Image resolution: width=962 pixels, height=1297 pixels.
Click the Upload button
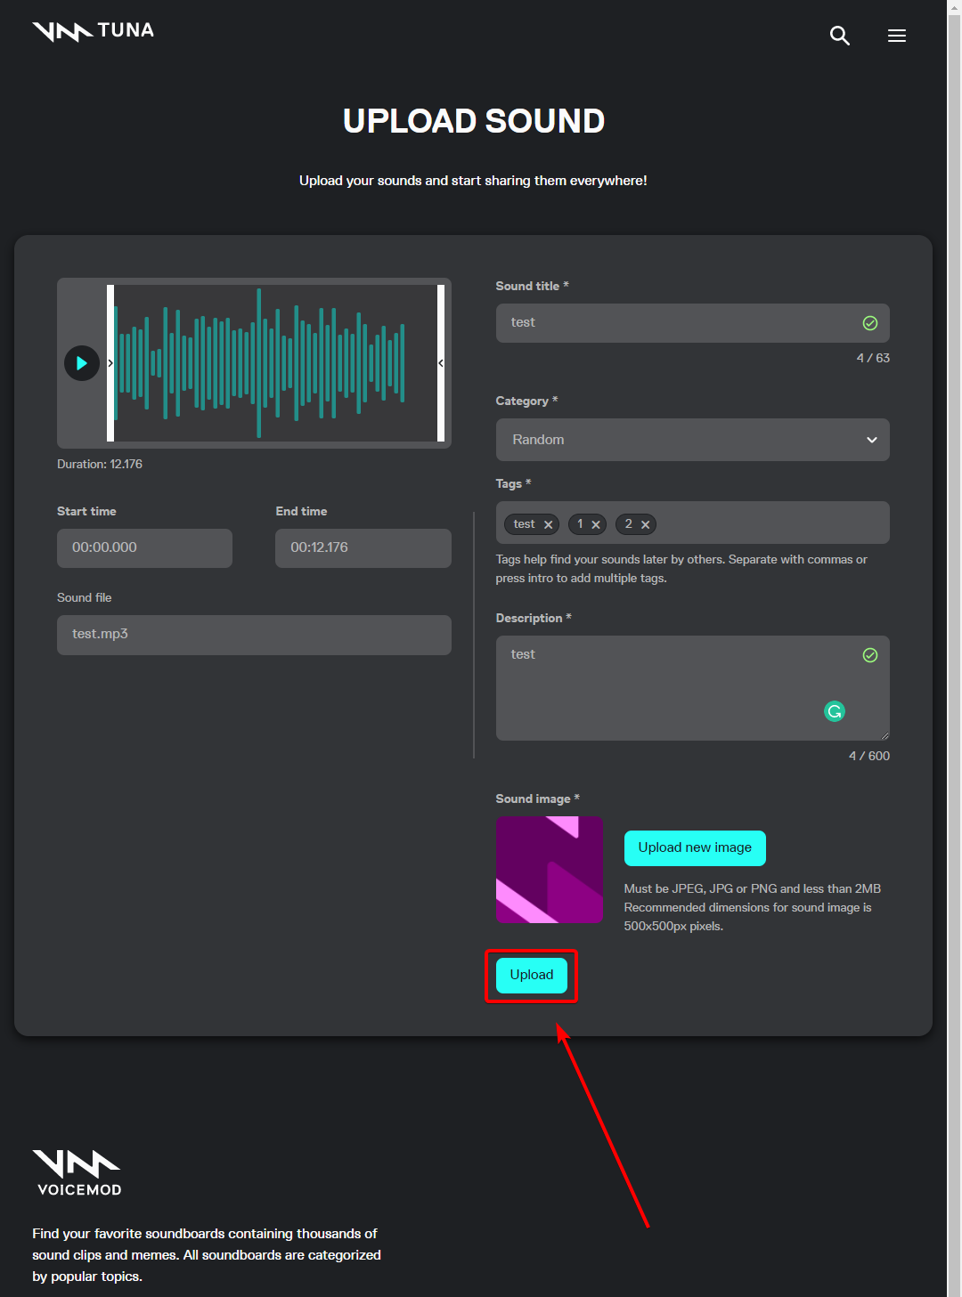532,976
